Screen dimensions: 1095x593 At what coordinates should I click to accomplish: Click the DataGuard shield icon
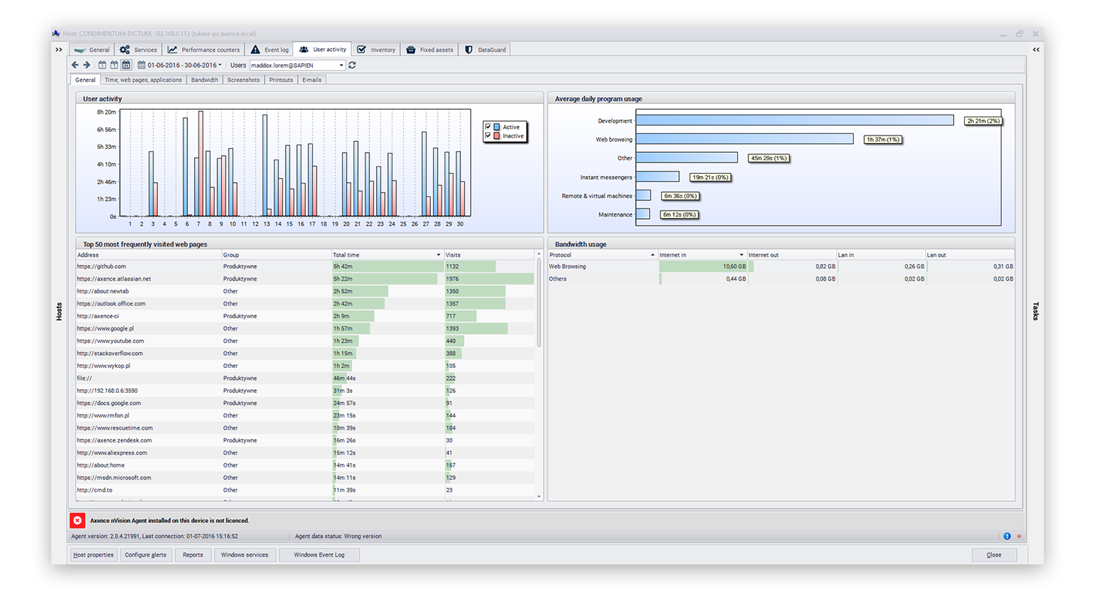(467, 49)
